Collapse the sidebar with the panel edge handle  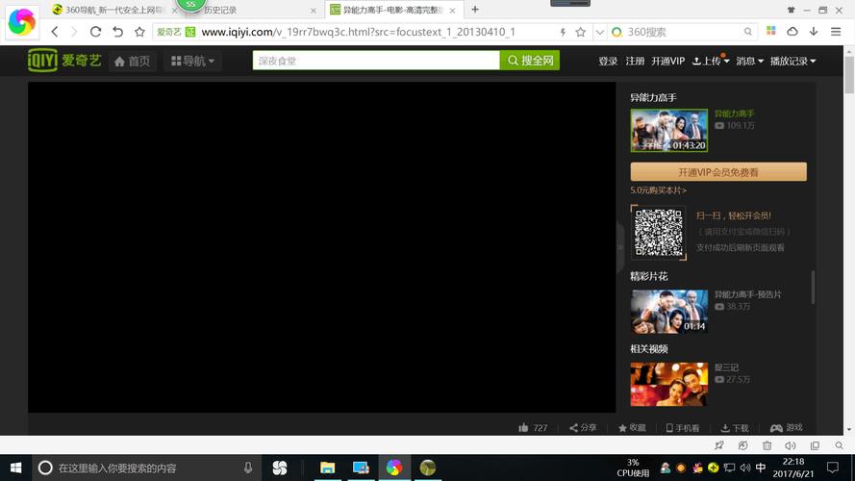pyautogui.click(x=620, y=246)
